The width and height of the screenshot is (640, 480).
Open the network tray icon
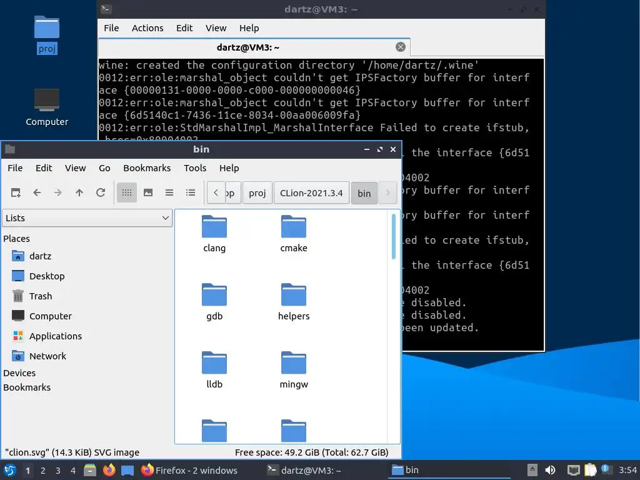[574, 470]
